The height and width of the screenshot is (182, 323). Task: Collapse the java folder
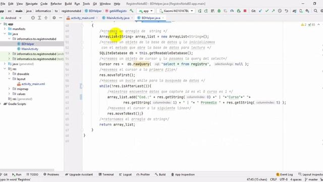click(5, 34)
